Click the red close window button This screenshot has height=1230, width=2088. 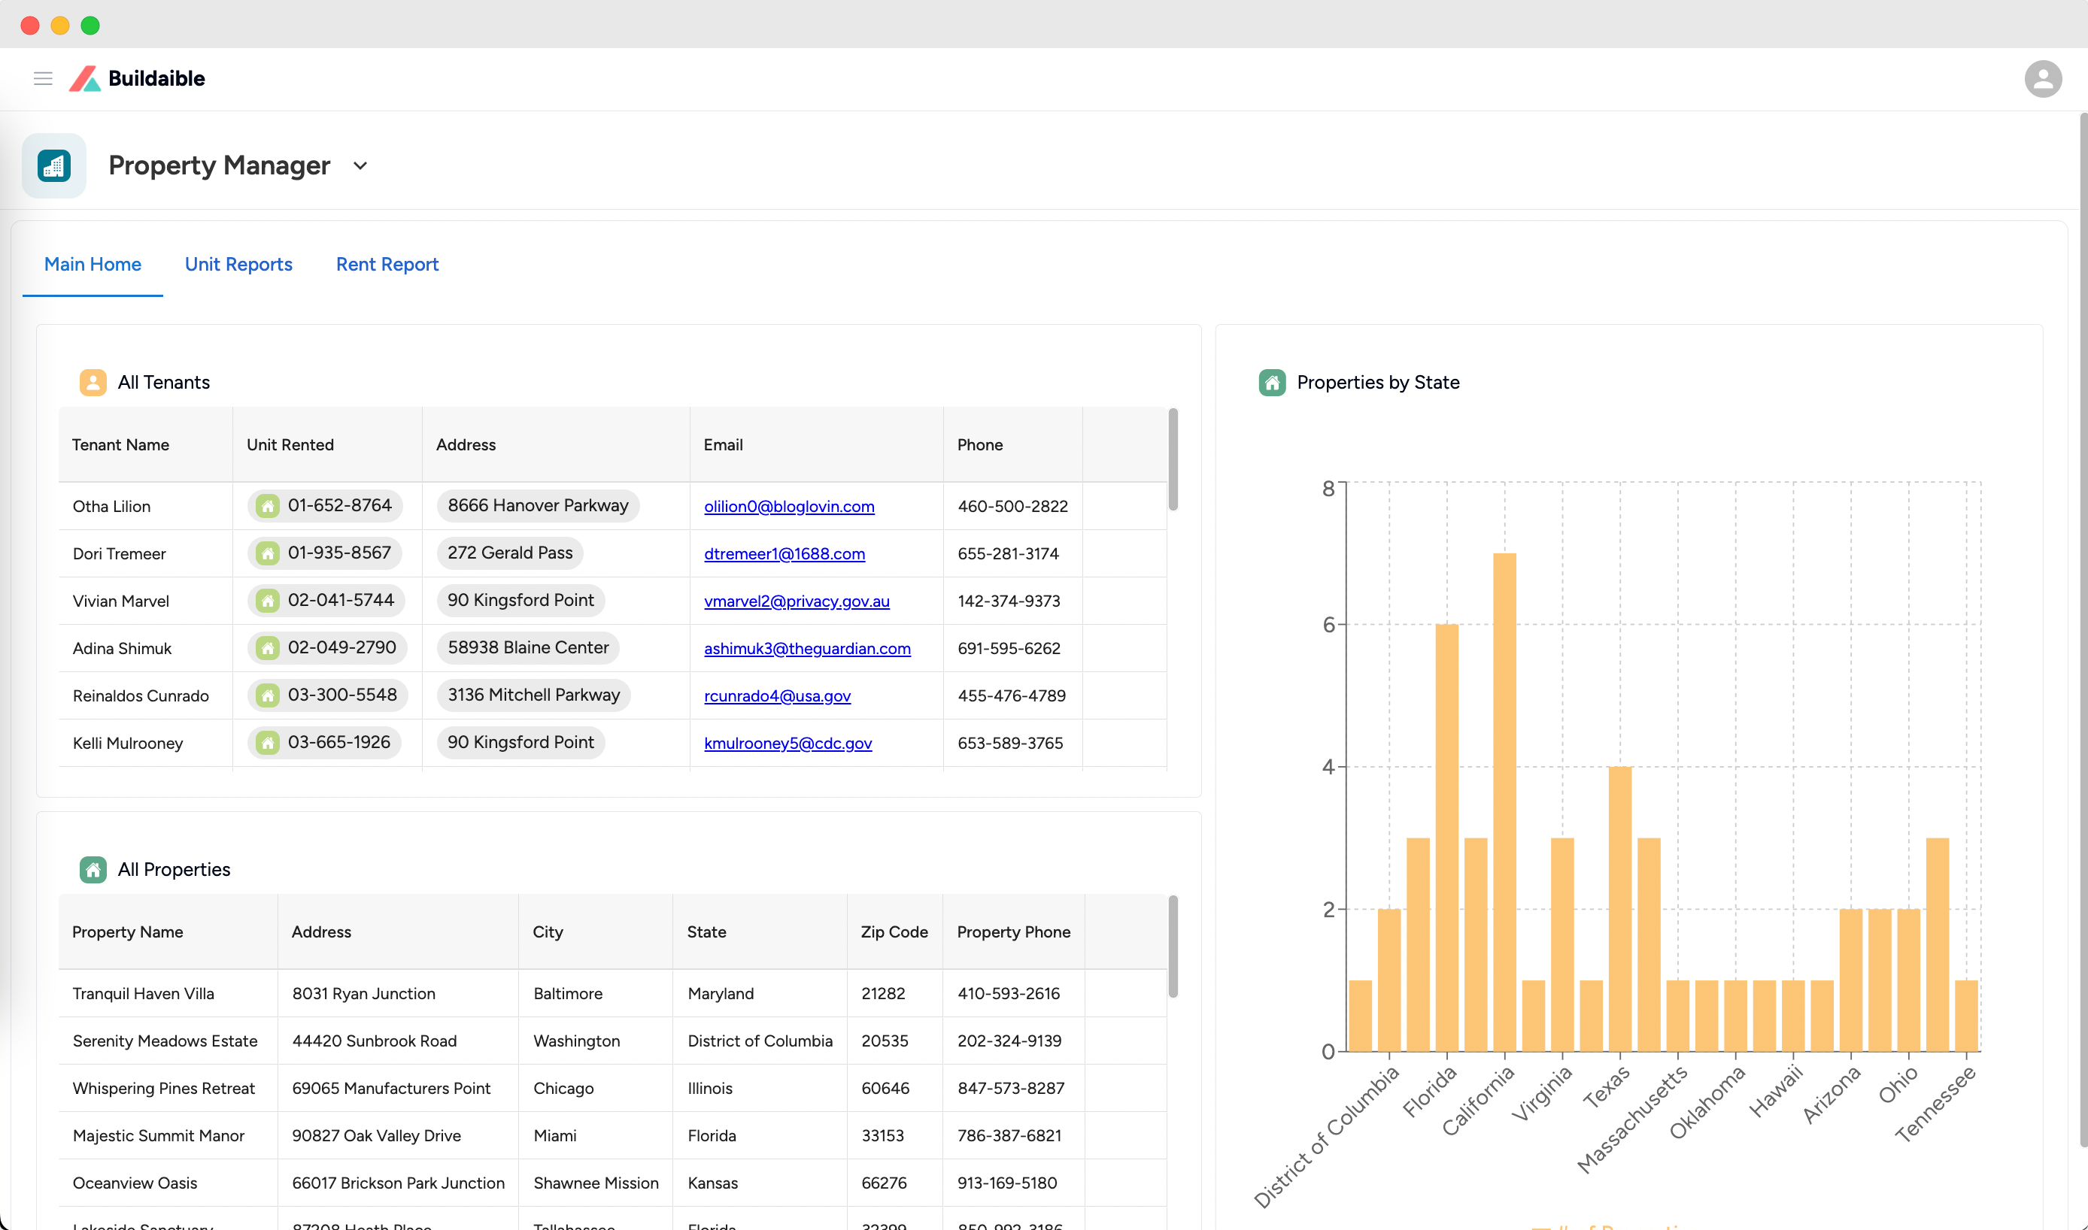click(x=30, y=26)
